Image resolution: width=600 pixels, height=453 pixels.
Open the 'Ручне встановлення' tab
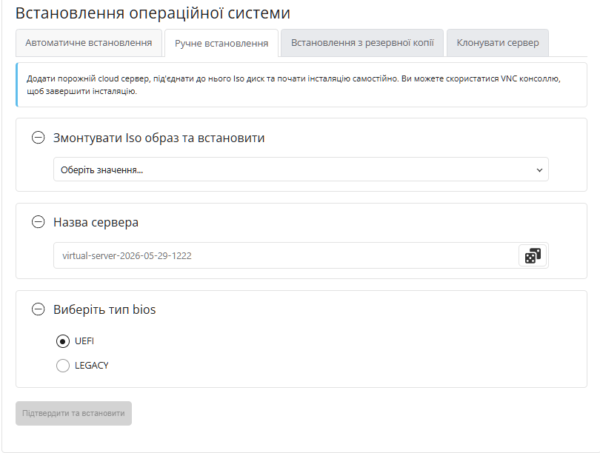tap(221, 43)
